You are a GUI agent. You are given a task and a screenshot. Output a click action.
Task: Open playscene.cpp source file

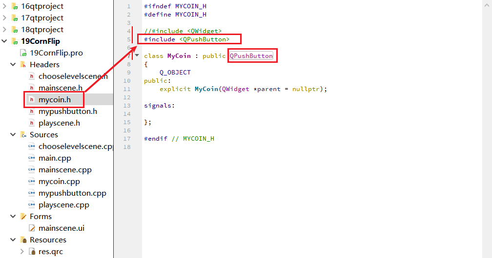click(63, 205)
